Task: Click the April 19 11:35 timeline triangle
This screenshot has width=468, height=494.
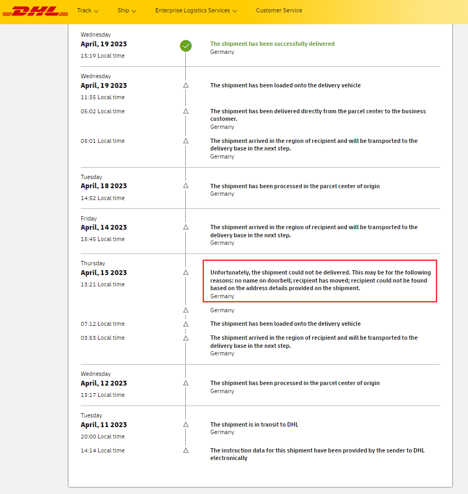Action: 186,85
